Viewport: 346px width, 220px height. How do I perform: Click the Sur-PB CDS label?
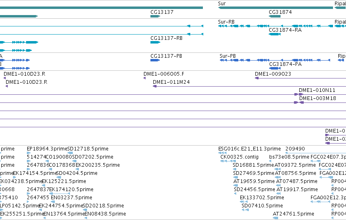click(x=228, y=56)
